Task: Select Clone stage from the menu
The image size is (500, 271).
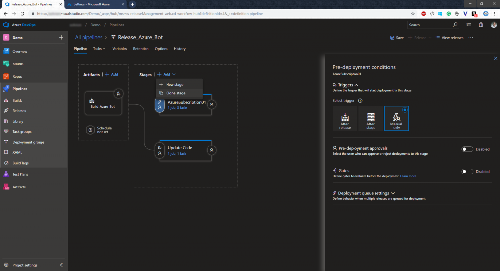Action: click(179, 93)
